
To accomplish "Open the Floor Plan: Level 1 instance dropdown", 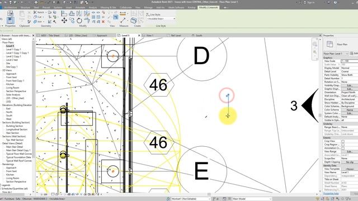I will (x=336, y=54).
